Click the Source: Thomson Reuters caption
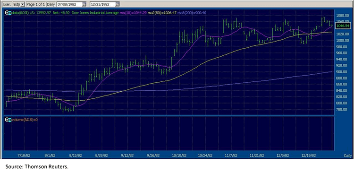Image resolution: width=354 pixels, height=174 pixels. [37, 167]
